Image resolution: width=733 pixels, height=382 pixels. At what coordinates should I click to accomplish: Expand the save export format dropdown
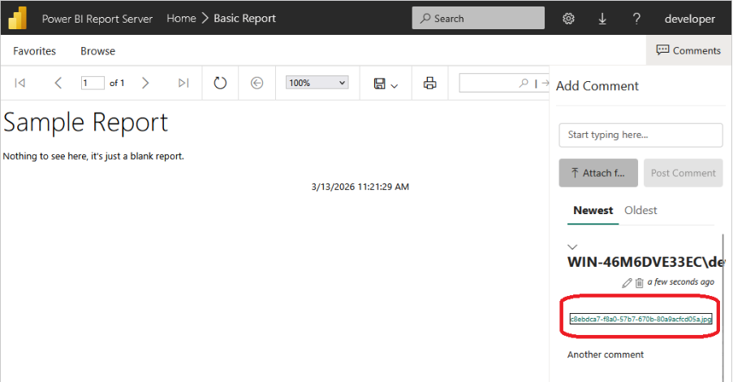[x=386, y=84]
